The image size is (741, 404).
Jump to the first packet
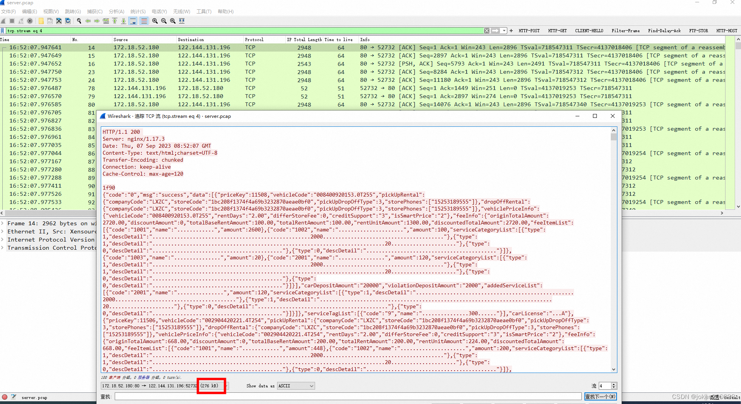[x=115, y=21]
